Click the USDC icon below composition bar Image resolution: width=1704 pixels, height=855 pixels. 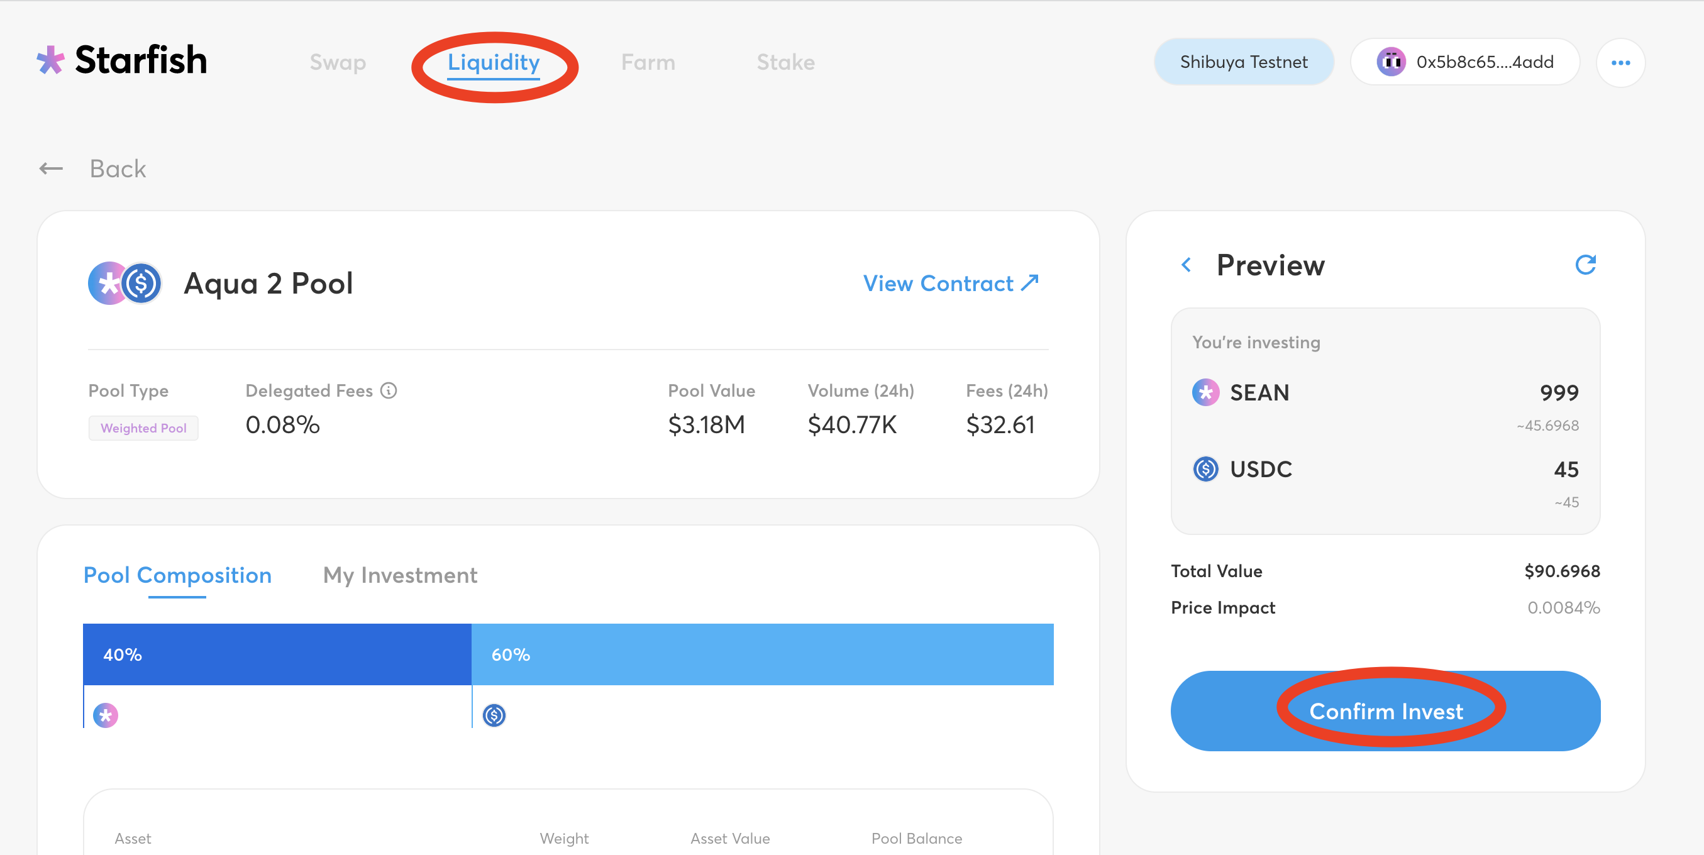(x=494, y=715)
